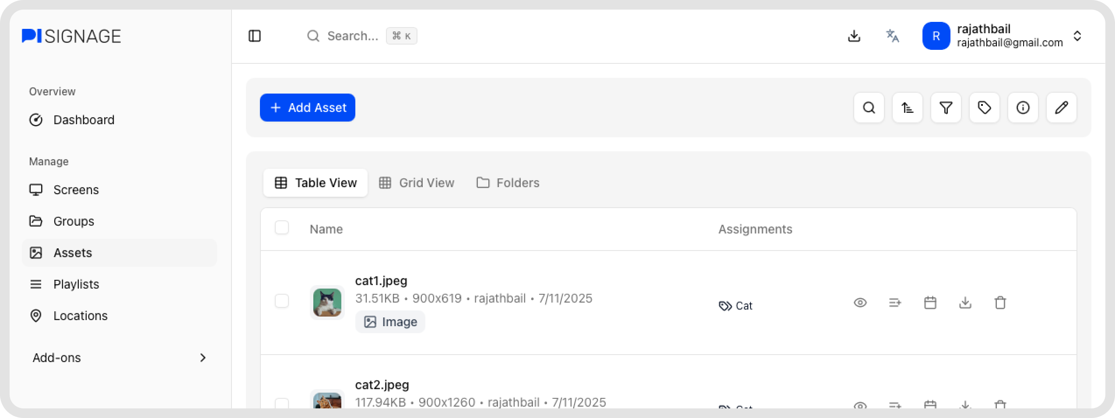Image resolution: width=1115 pixels, height=418 pixels.
Task: Switch to the Grid View tab
Action: pyautogui.click(x=417, y=183)
